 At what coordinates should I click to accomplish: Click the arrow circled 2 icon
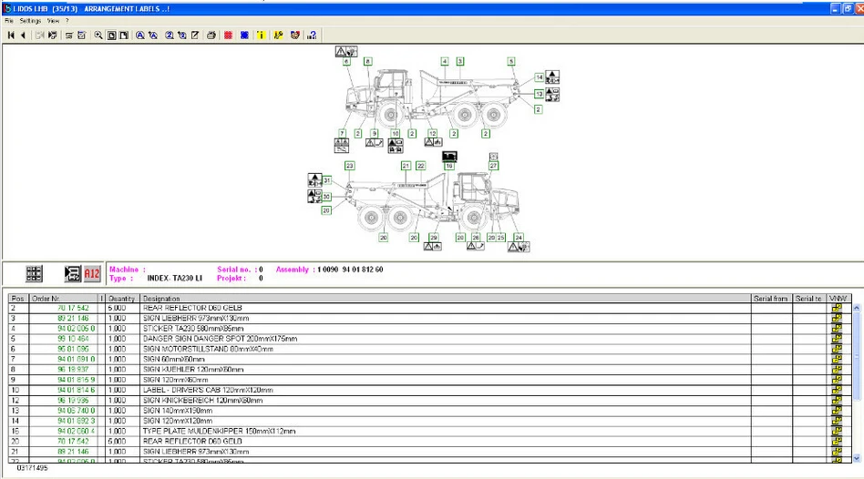coord(182,36)
